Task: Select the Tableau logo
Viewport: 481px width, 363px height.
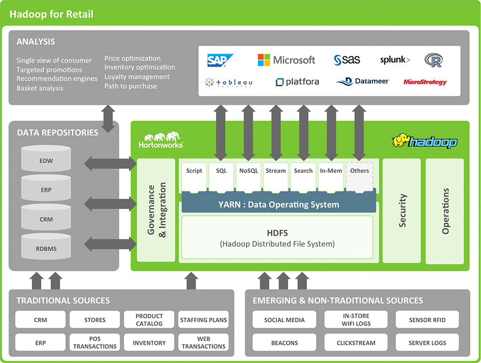Action: click(229, 82)
